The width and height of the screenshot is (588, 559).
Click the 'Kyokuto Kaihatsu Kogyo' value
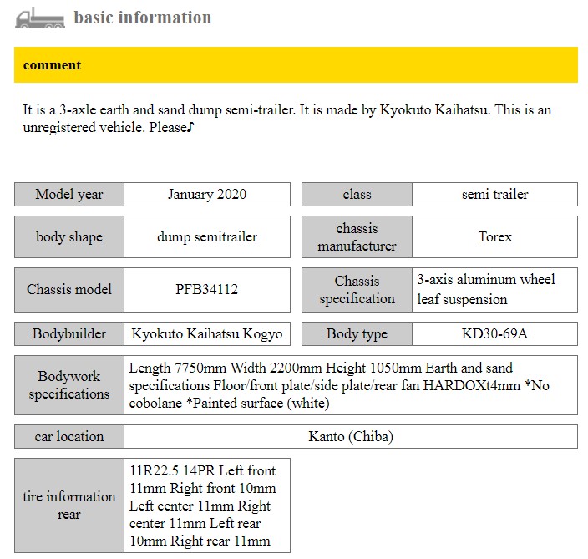[x=207, y=333]
